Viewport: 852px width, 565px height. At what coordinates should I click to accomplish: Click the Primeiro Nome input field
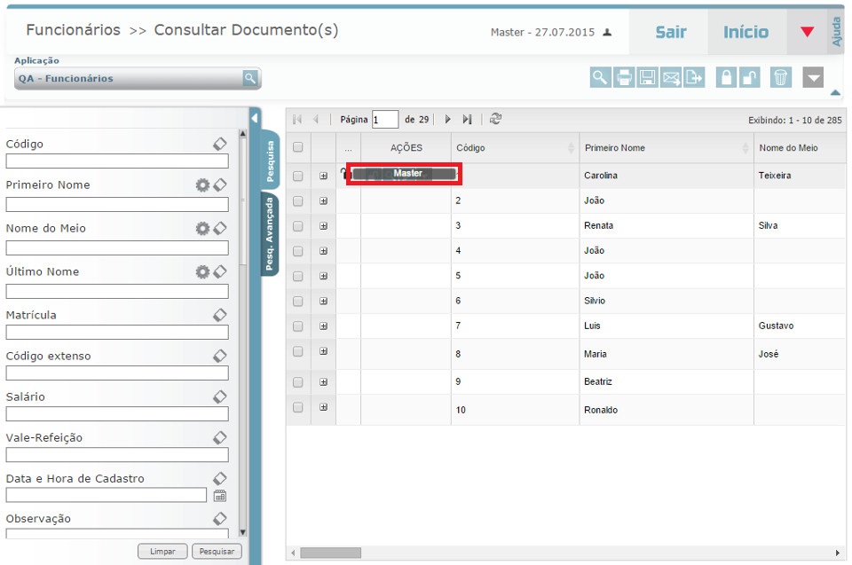click(x=117, y=204)
